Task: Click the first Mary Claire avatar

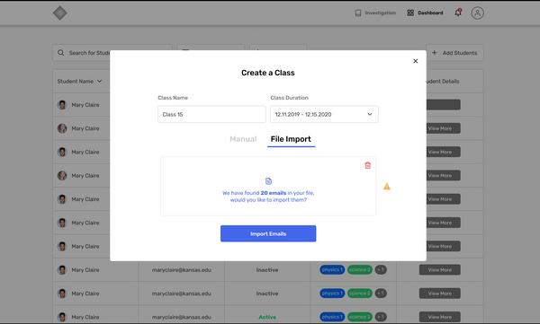Action: point(62,105)
